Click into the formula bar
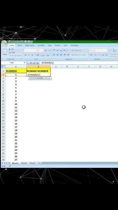118x210 pixels. coord(79,63)
